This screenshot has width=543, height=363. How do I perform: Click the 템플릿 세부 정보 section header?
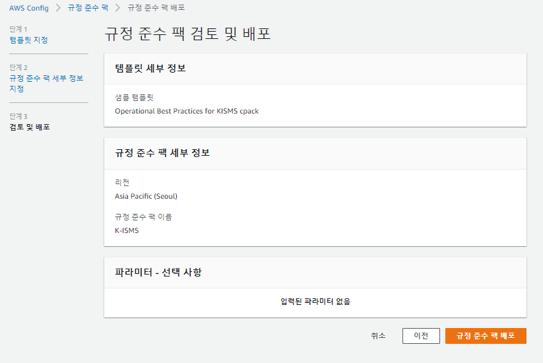tap(150, 68)
